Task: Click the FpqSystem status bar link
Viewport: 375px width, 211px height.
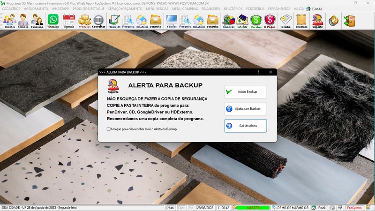Action: tap(354, 208)
